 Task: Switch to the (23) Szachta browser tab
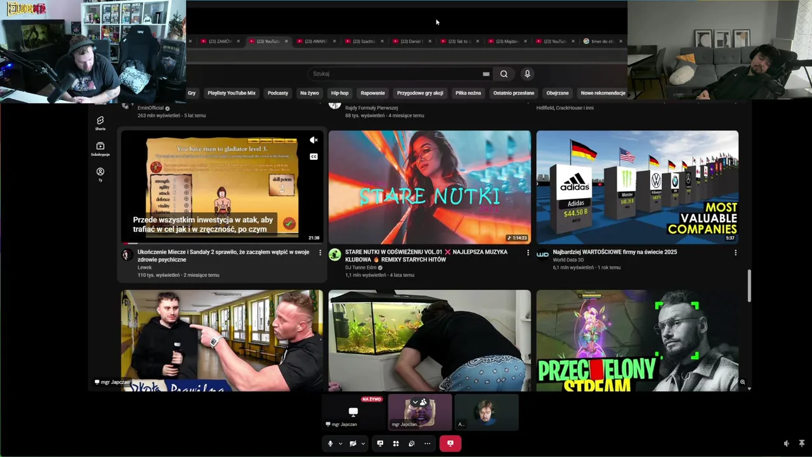[x=364, y=41]
